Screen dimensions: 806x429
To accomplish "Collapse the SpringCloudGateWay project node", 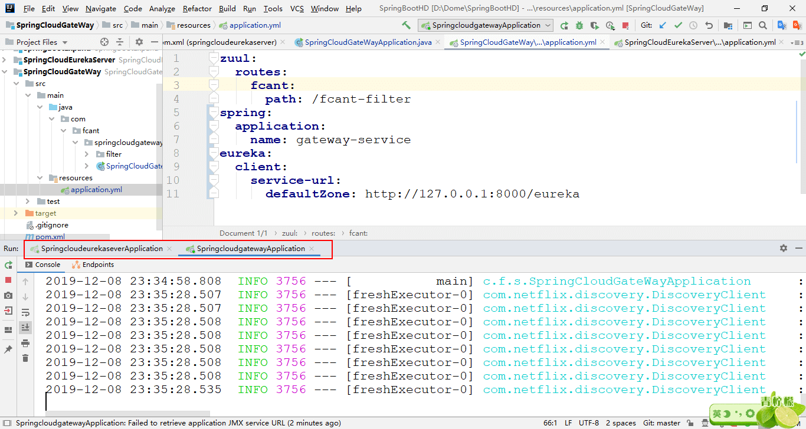I will pos(5,72).
